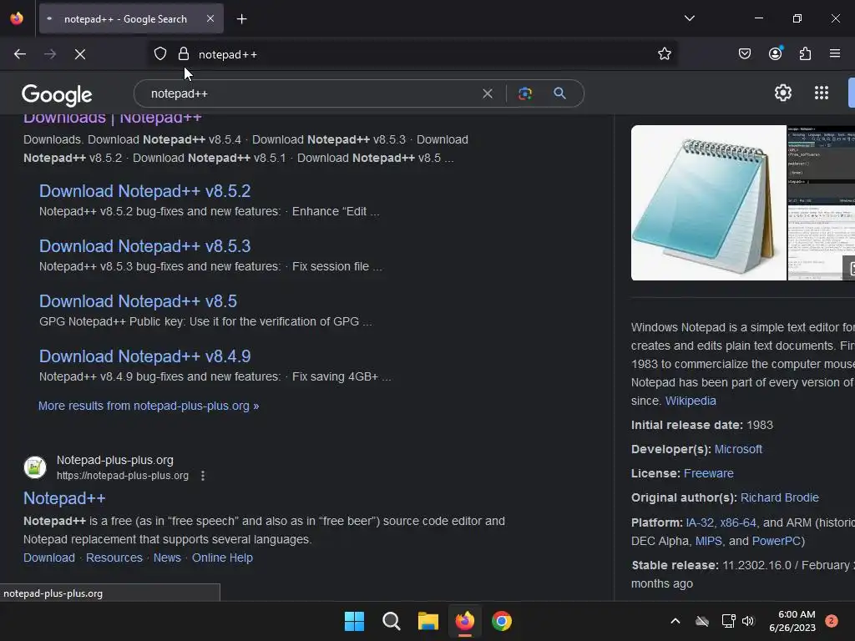Bookmark this page with the star icon

pyautogui.click(x=664, y=53)
